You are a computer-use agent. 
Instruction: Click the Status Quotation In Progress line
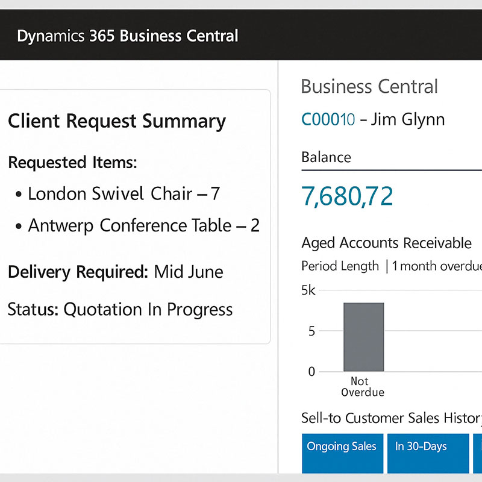point(120,309)
